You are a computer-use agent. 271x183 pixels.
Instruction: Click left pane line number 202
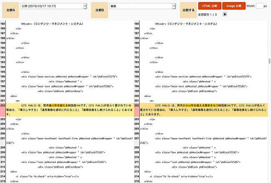(x=3, y=106)
